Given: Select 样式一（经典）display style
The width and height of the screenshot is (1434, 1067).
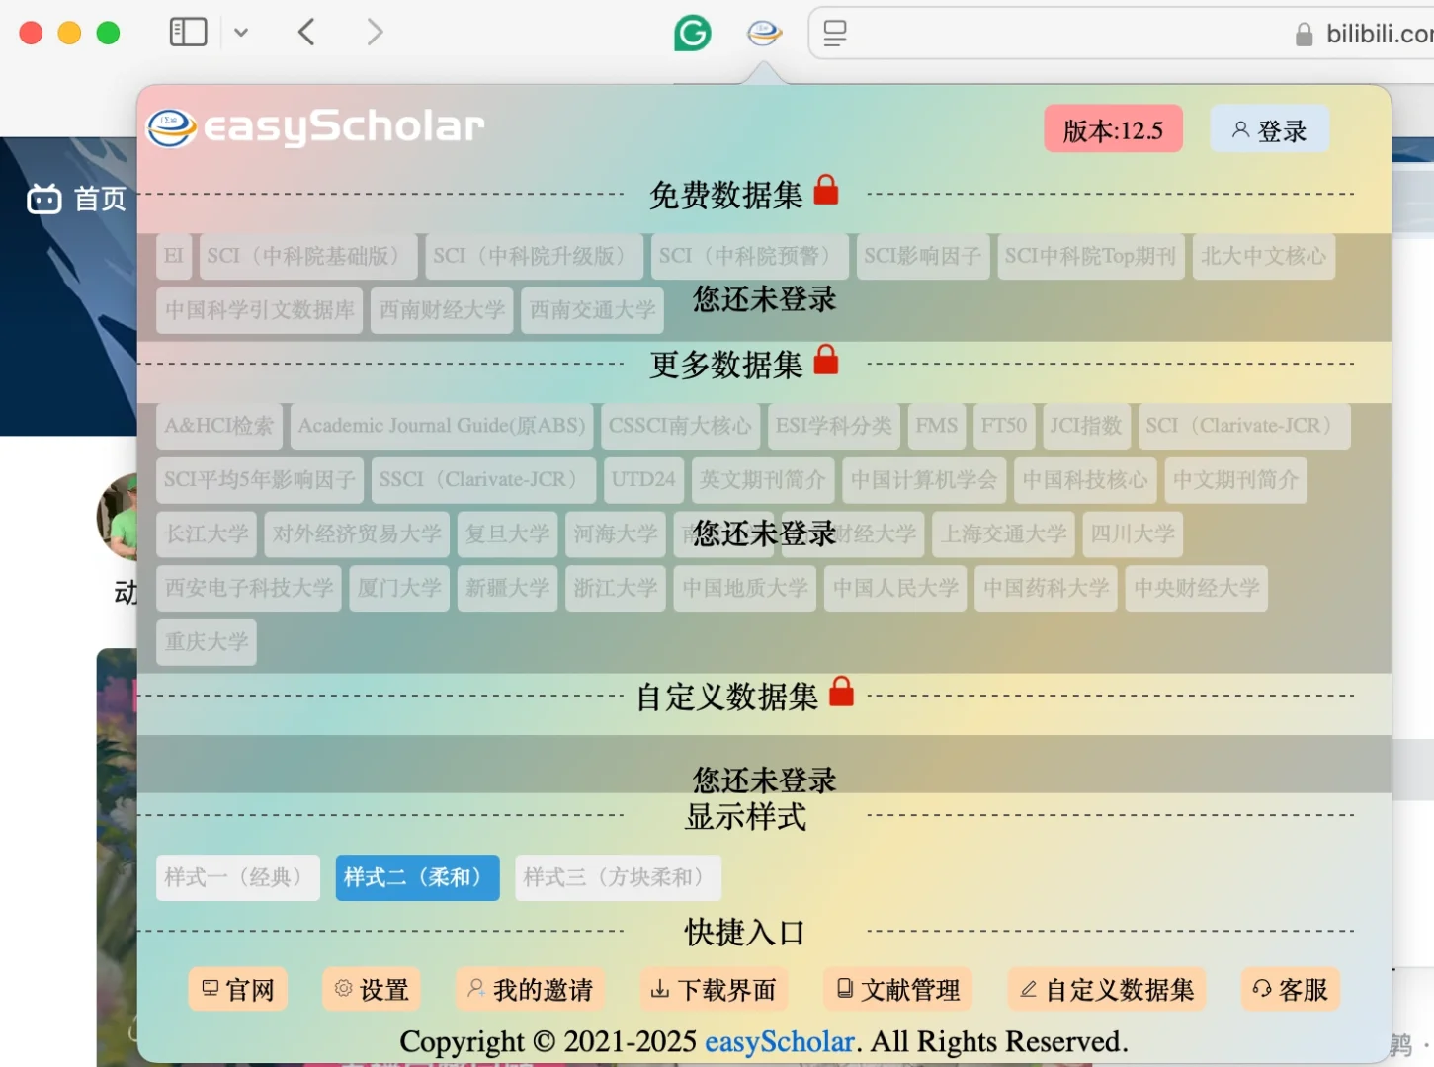Looking at the screenshot, I should click(237, 877).
